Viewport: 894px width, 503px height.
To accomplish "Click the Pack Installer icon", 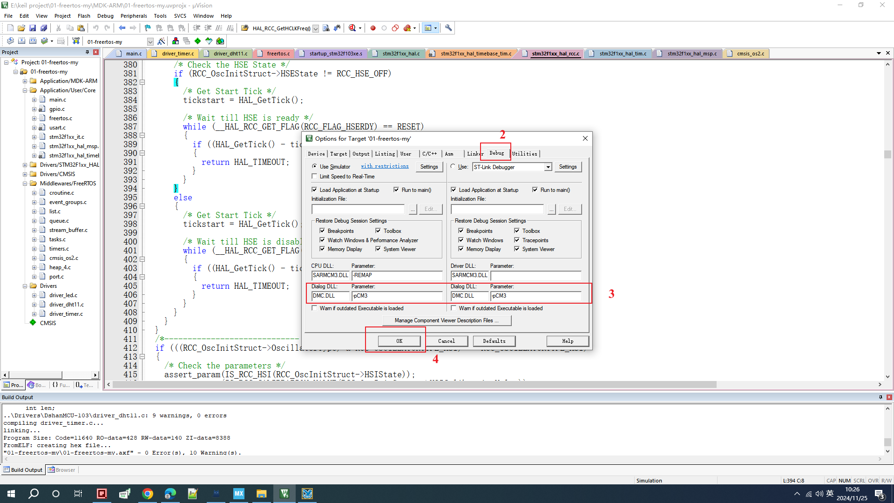I will click(x=220, y=41).
